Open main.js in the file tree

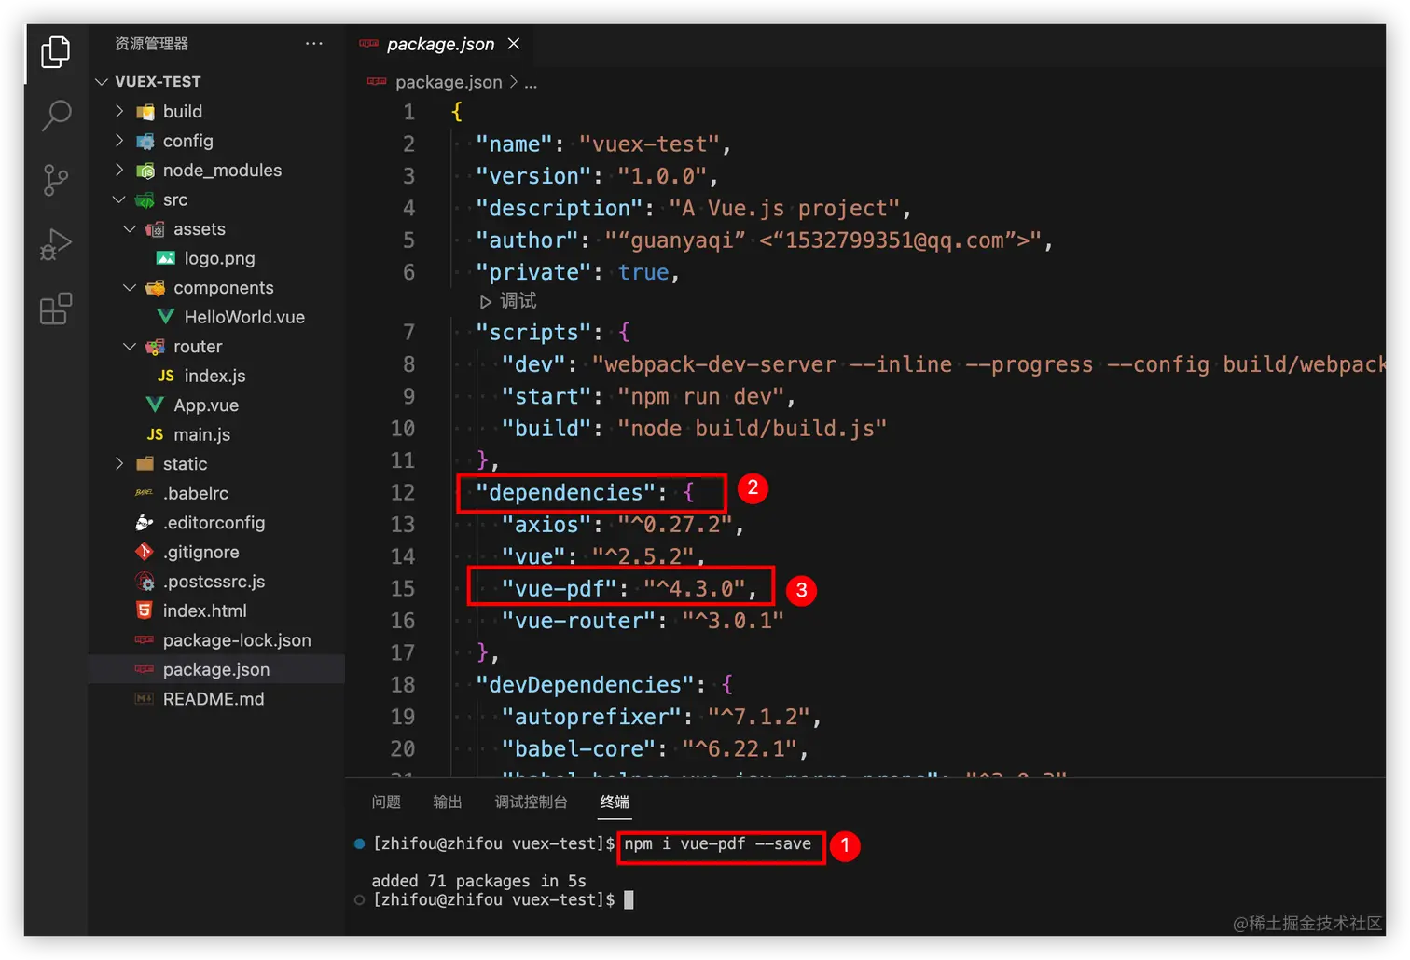pos(201,434)
